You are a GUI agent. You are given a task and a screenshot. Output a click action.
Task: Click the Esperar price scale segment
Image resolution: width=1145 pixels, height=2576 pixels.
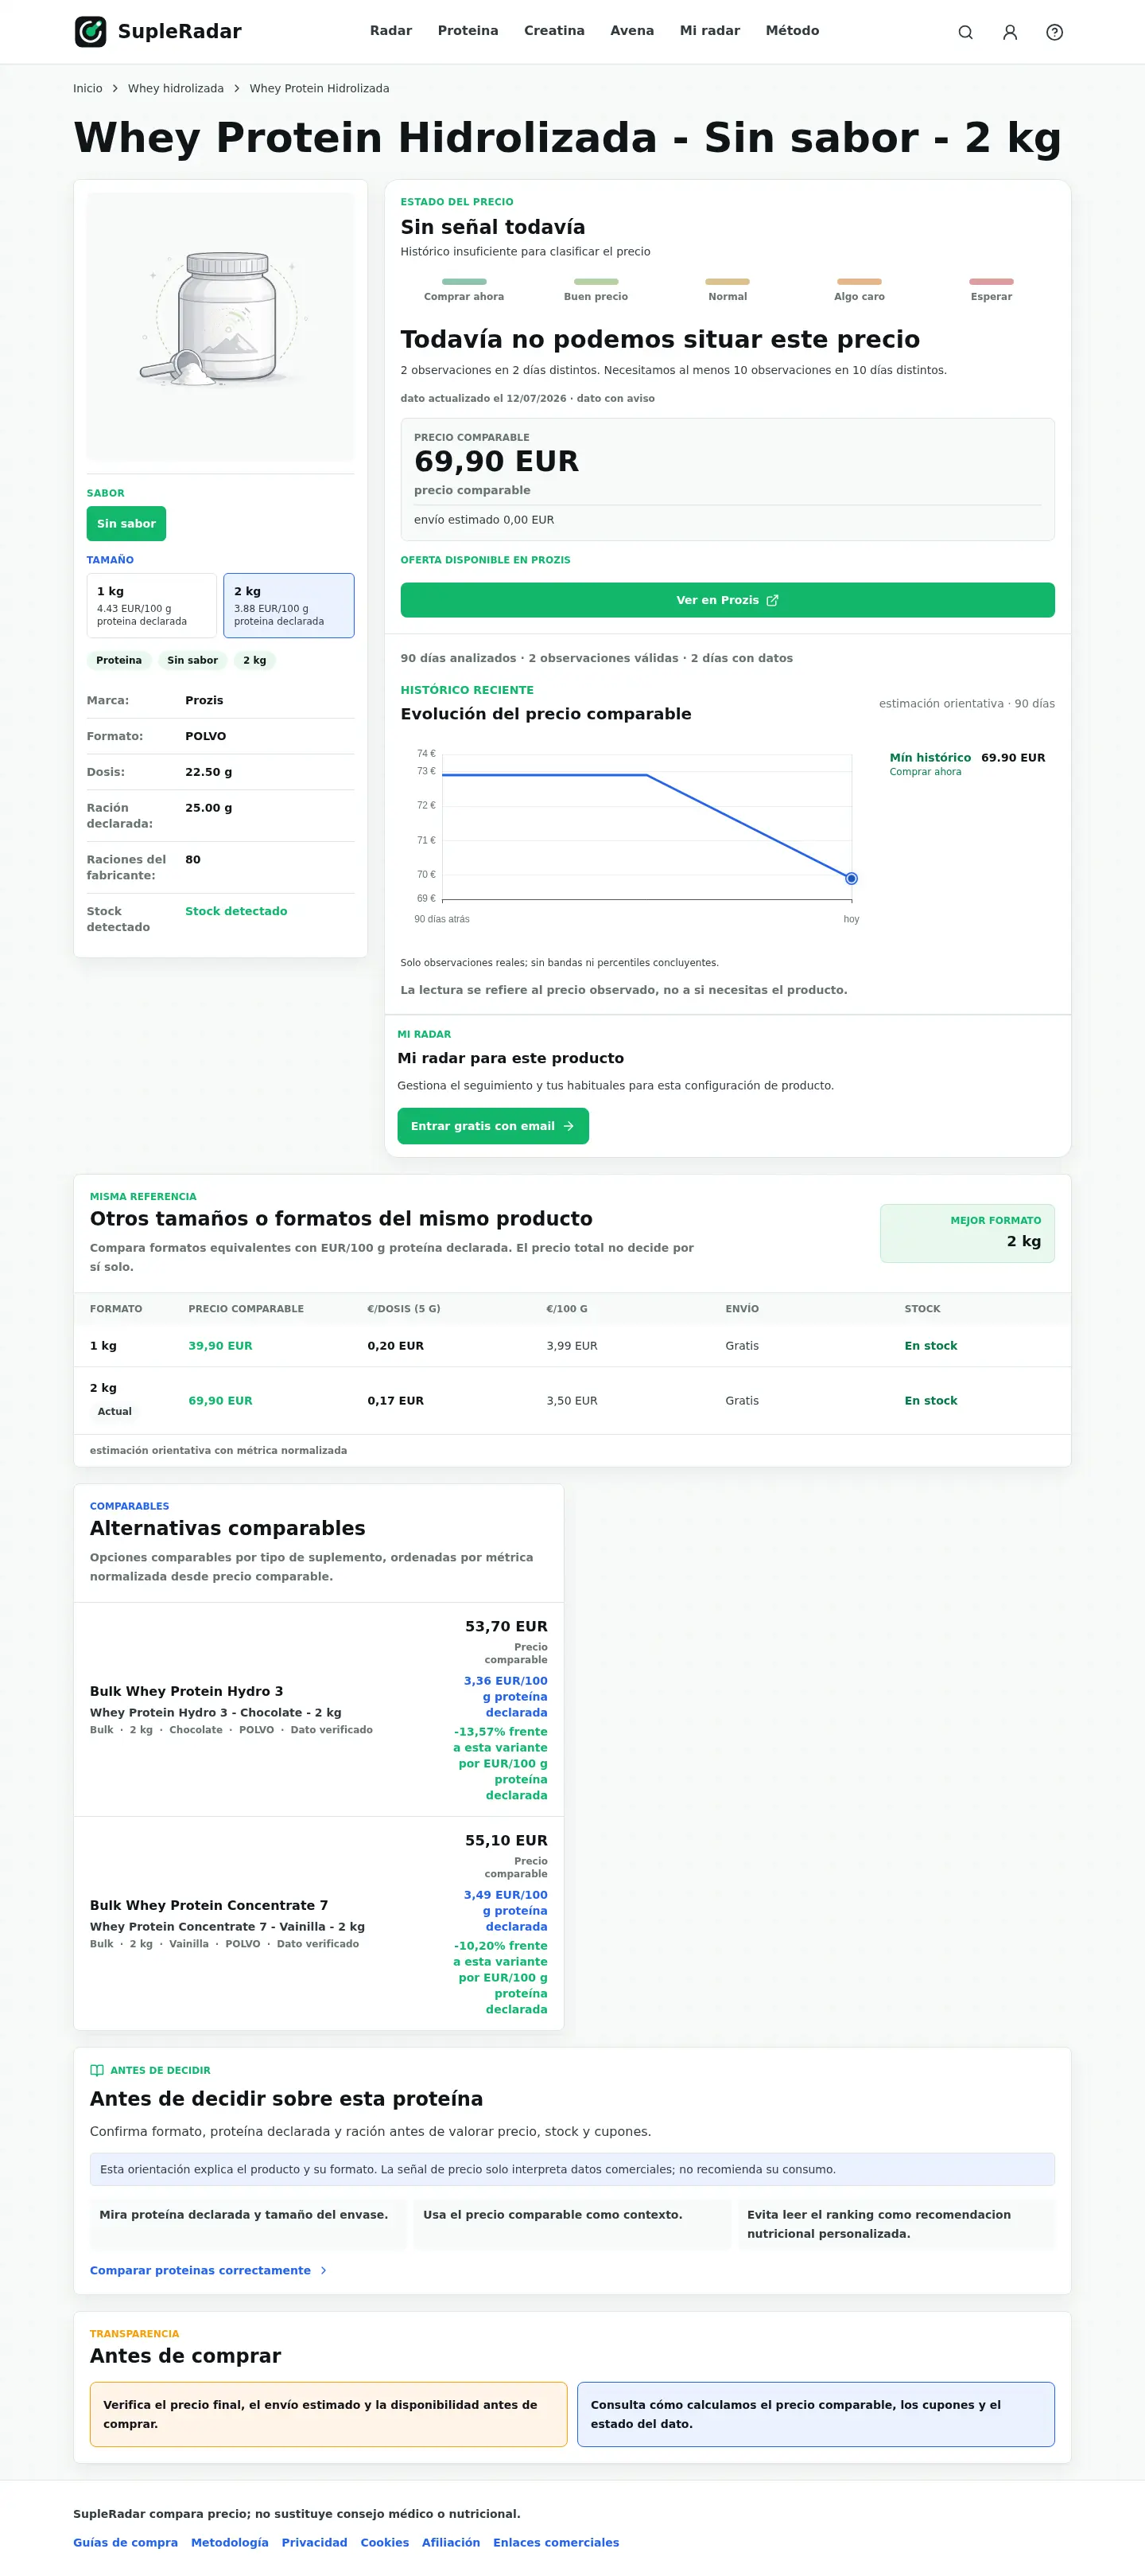[991, 289]
